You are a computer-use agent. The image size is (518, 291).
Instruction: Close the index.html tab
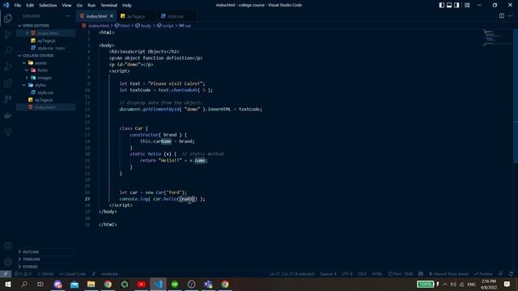pyautogui.click(x=112, y=16)
